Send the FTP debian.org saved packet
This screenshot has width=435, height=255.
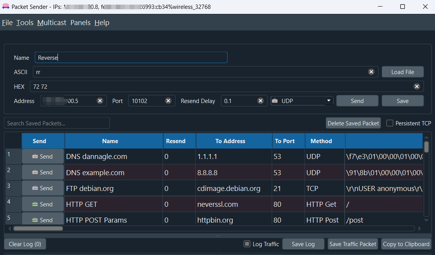(42, 188)
